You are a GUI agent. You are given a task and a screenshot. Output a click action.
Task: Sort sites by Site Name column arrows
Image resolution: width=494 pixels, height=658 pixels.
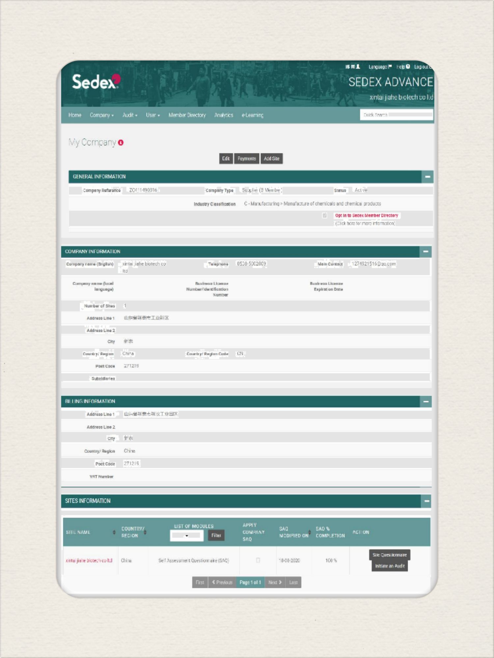(x=114, y=532)
